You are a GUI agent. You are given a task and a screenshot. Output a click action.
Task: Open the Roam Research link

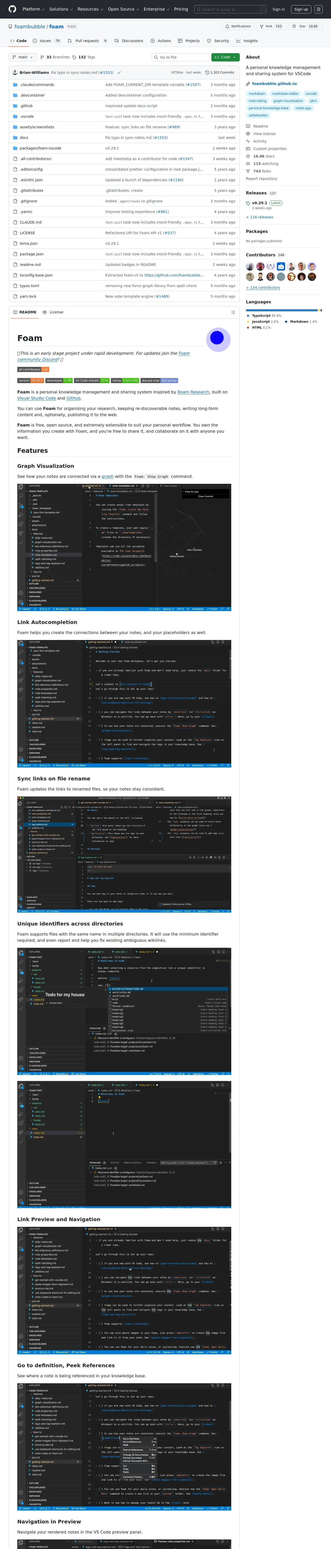click(x=193, y=392)
